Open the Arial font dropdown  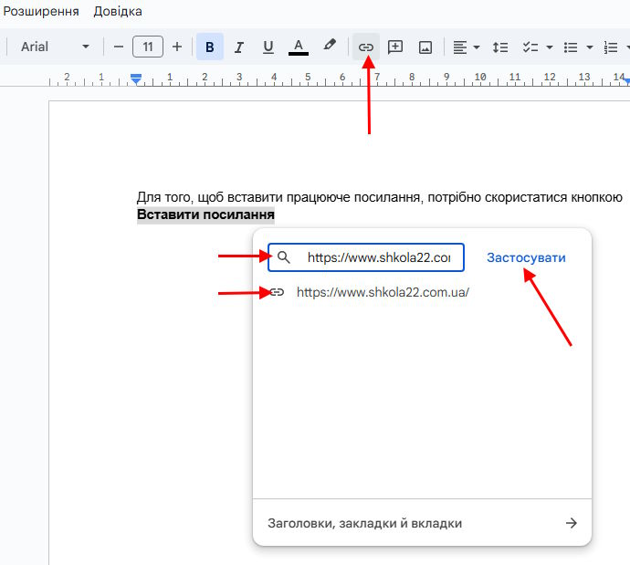coord(56,47)
